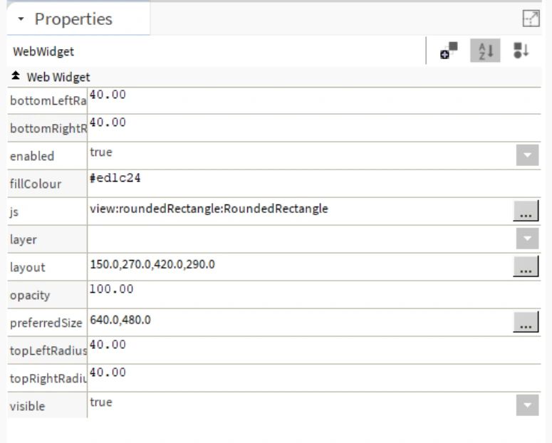552x443 pixels.
Task: Open the enabled dropdown
Action: point(527,155)
